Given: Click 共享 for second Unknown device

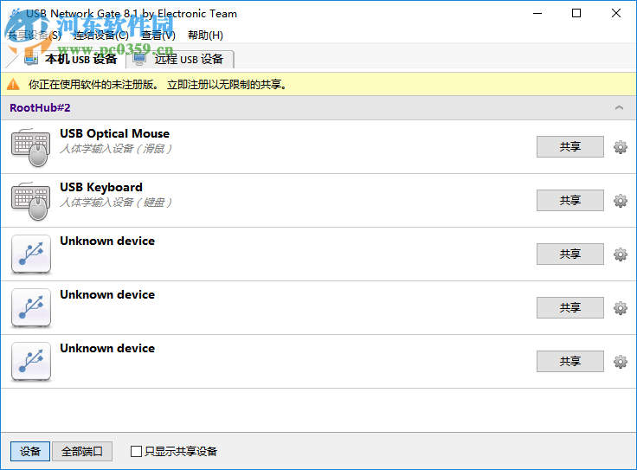Looking at the screenshot, I should pos(570,307).
